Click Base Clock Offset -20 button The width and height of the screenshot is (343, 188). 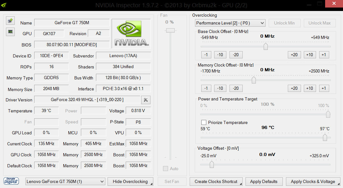point(236,55)
